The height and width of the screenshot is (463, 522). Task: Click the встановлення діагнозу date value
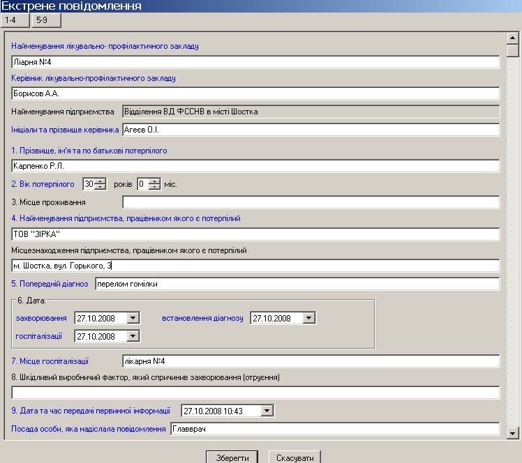click(271, 318)
